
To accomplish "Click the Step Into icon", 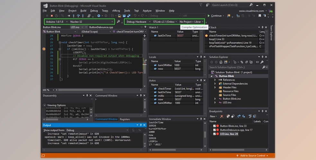I will 74,16.
